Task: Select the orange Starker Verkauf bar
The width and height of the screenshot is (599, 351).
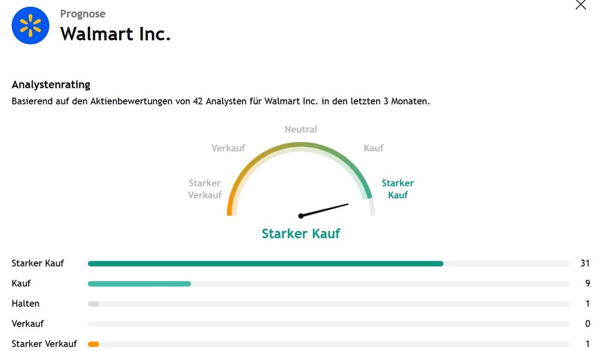Action: point(93,344)
